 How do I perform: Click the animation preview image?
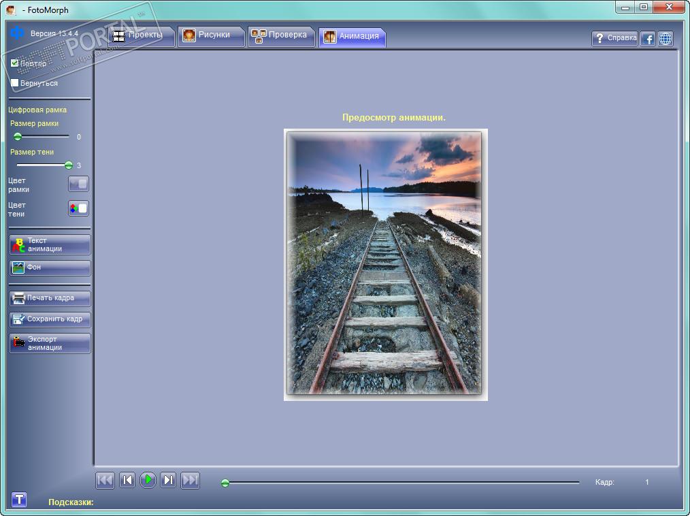pos(385,265)
